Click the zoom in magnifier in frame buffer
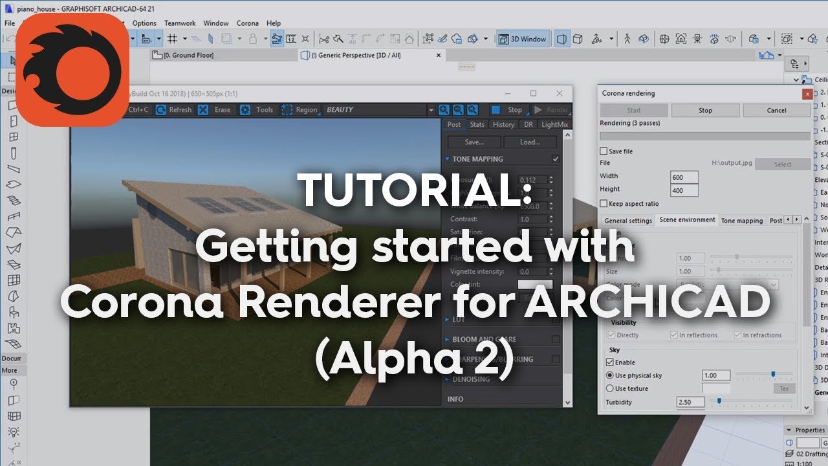Image resolution: width=828 pixels, height=466 pixels. click(x=444, y=110)
